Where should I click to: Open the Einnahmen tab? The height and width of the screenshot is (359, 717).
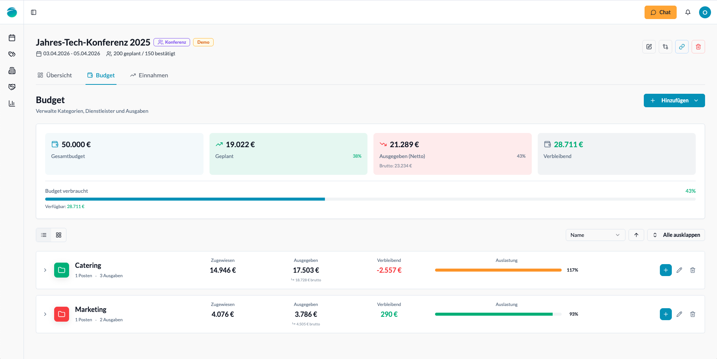pos(149,75)
